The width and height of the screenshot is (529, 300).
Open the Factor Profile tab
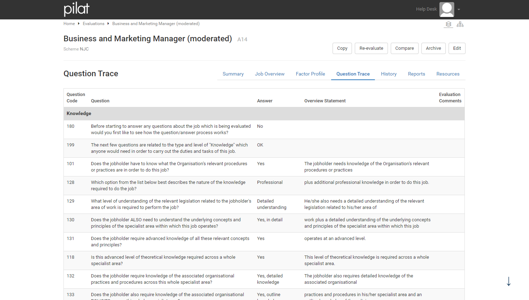(310, 74)
